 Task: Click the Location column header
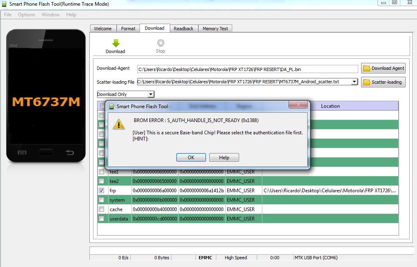tap(330, 106)
